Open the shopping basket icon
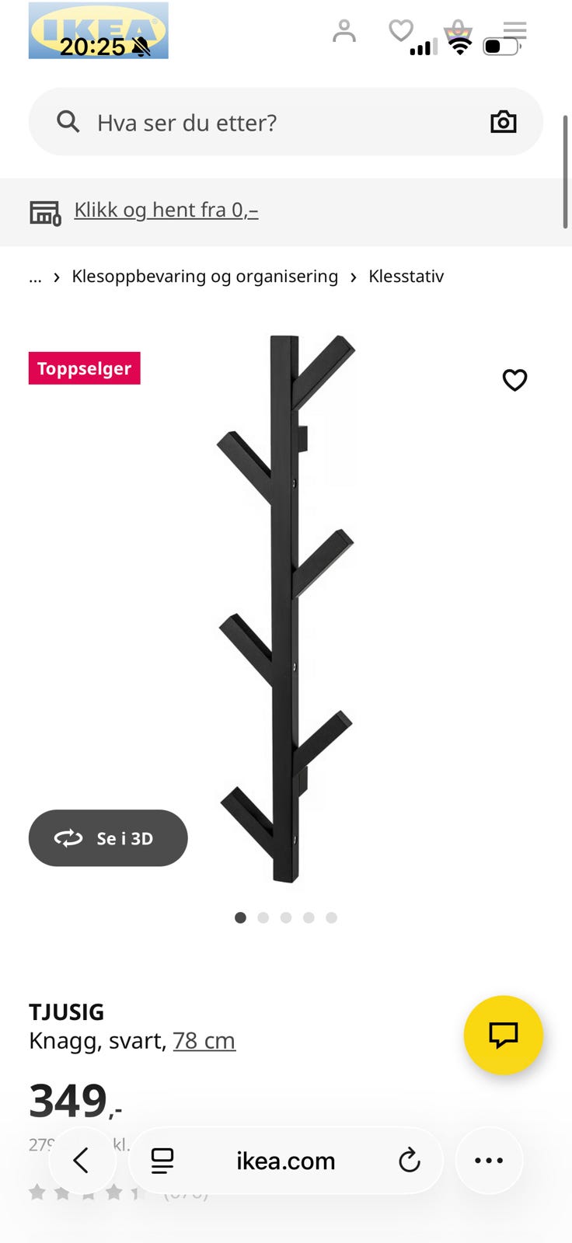This screenshot has width=572, height=1243. (458, 31)
